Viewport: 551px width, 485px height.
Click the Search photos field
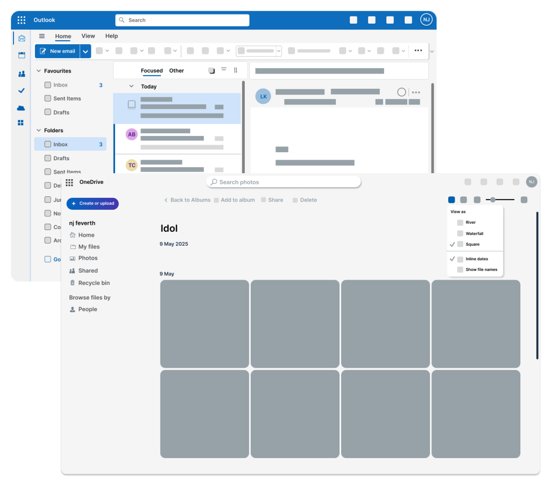[x=283, y=182]
